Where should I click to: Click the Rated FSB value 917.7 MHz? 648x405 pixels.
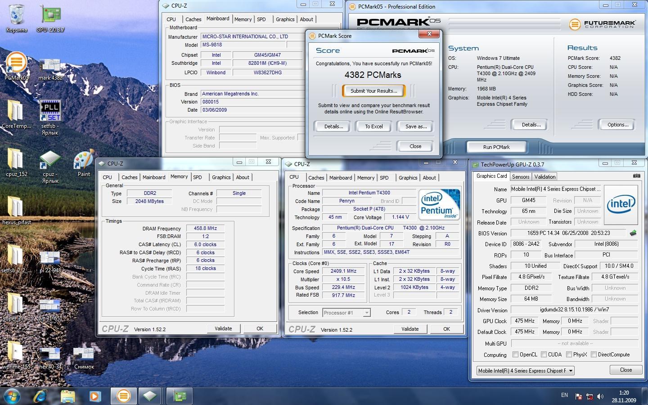tap(343, 295)
